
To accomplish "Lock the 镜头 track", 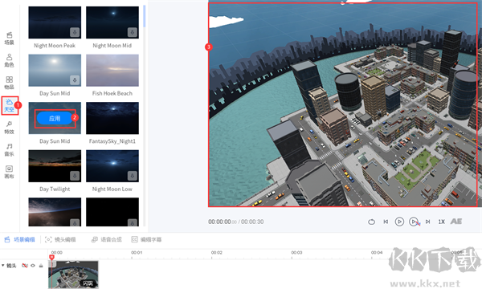I will coord(41,266).
